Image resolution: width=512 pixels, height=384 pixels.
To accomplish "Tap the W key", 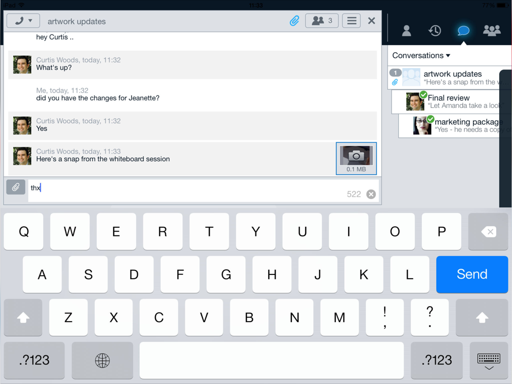I will pos(70,231).
